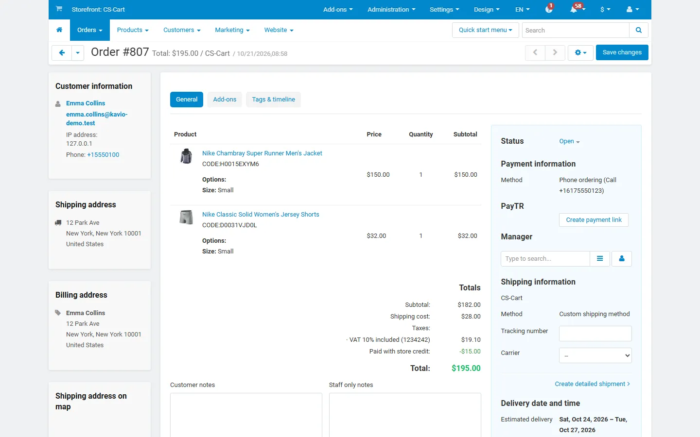
Task: Open the Add-ons top menu
Action: [338, 9]
